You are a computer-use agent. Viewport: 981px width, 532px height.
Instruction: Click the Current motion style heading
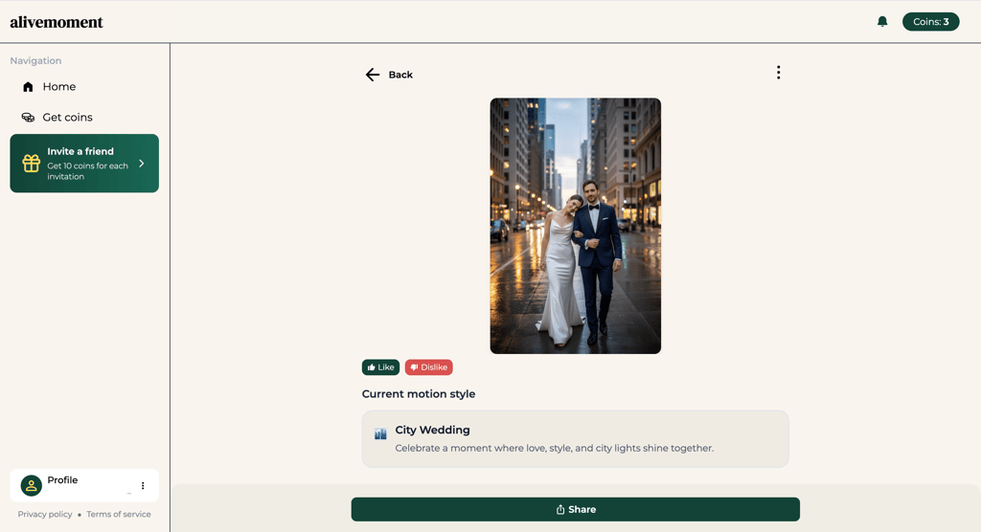pyautogui.click(x=419, y=394)
